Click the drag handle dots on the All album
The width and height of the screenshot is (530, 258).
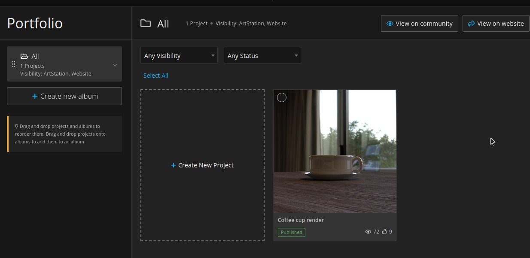(x=13, y=64)
